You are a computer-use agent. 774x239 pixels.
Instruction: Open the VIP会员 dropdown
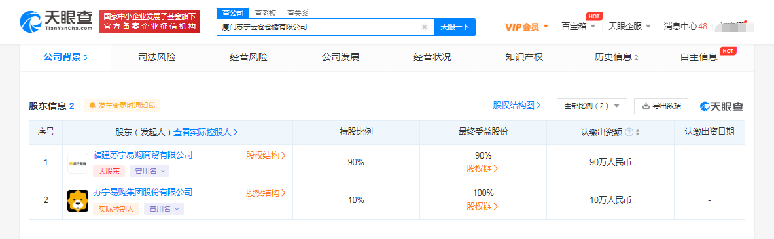coord(527,27)
